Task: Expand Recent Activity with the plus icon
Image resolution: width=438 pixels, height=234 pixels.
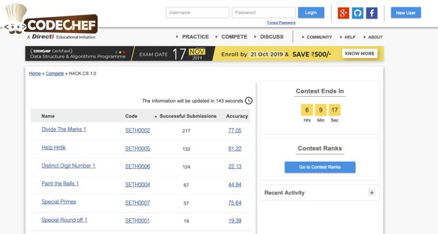Action: 372,193
